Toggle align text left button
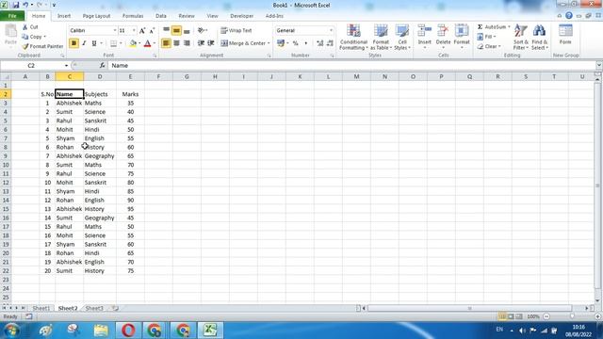 [166, 43]
